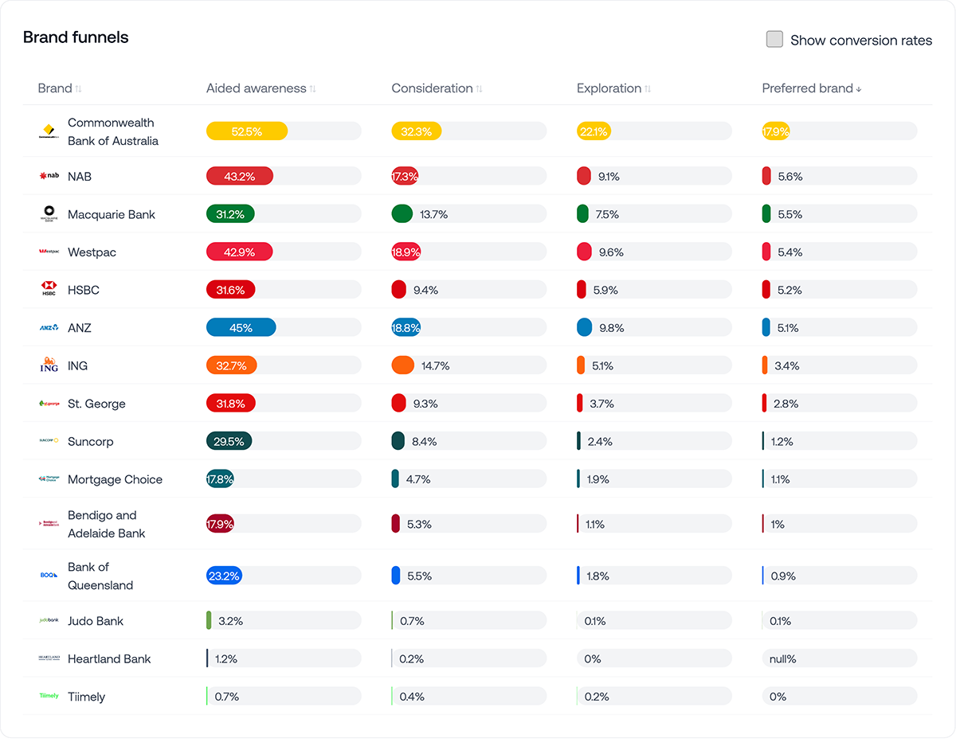The image size is (956, 746).
Task: Click the Westpac logo icon
Action: pos(49,252)
